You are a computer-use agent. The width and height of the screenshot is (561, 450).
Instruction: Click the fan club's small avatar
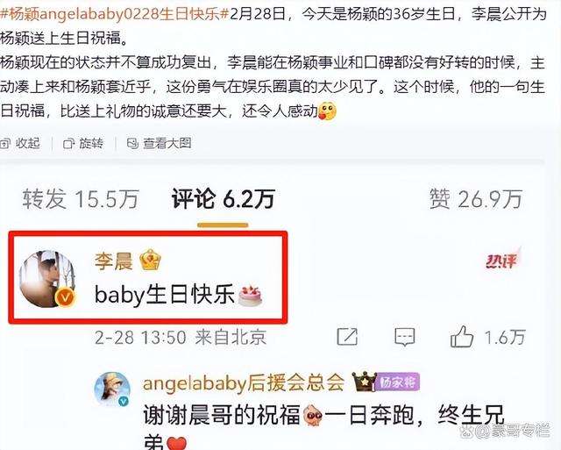coord(112,389)
